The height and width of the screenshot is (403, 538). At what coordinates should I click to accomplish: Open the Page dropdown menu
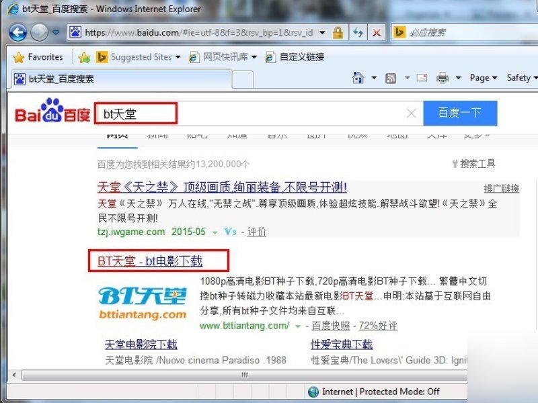(483, 77)
